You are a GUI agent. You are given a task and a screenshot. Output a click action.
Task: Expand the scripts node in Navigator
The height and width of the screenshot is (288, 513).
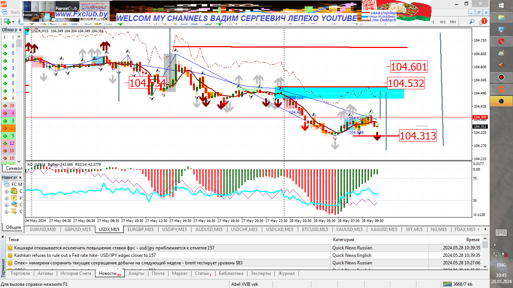tap(6, 211)
